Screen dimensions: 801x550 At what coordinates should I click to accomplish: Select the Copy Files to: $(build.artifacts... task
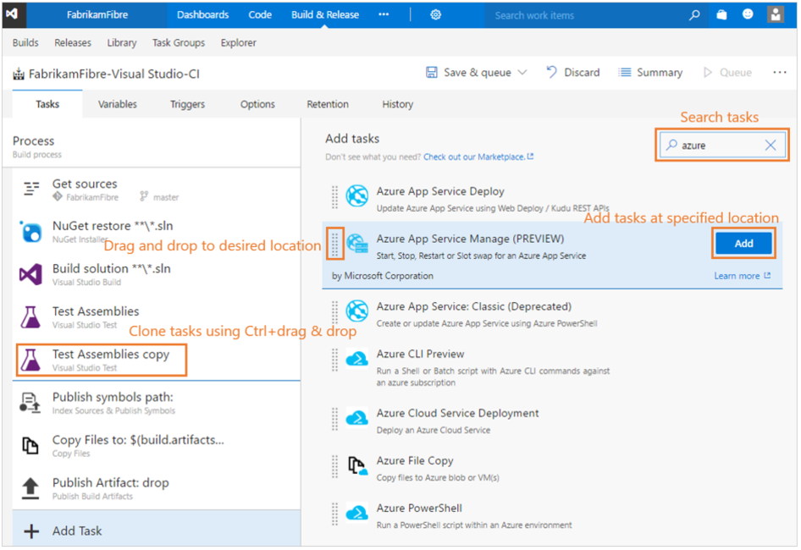(157, 445)
